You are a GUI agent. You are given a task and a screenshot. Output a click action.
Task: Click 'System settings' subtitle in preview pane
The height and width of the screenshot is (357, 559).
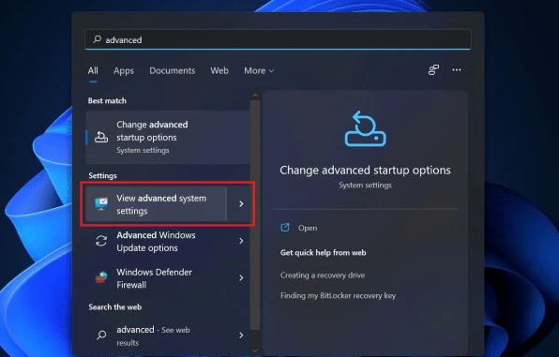365,186
